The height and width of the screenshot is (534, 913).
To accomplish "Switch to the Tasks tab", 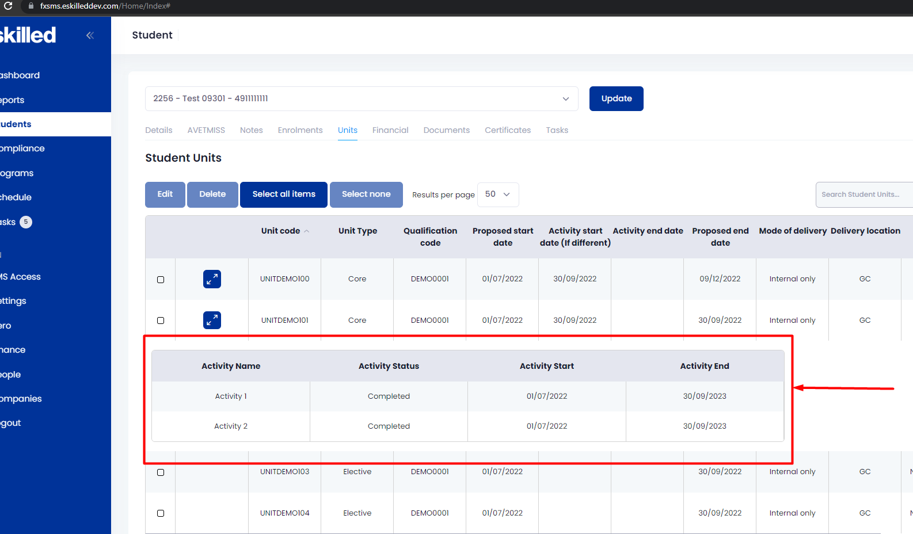I will click(x=557, y=130).
